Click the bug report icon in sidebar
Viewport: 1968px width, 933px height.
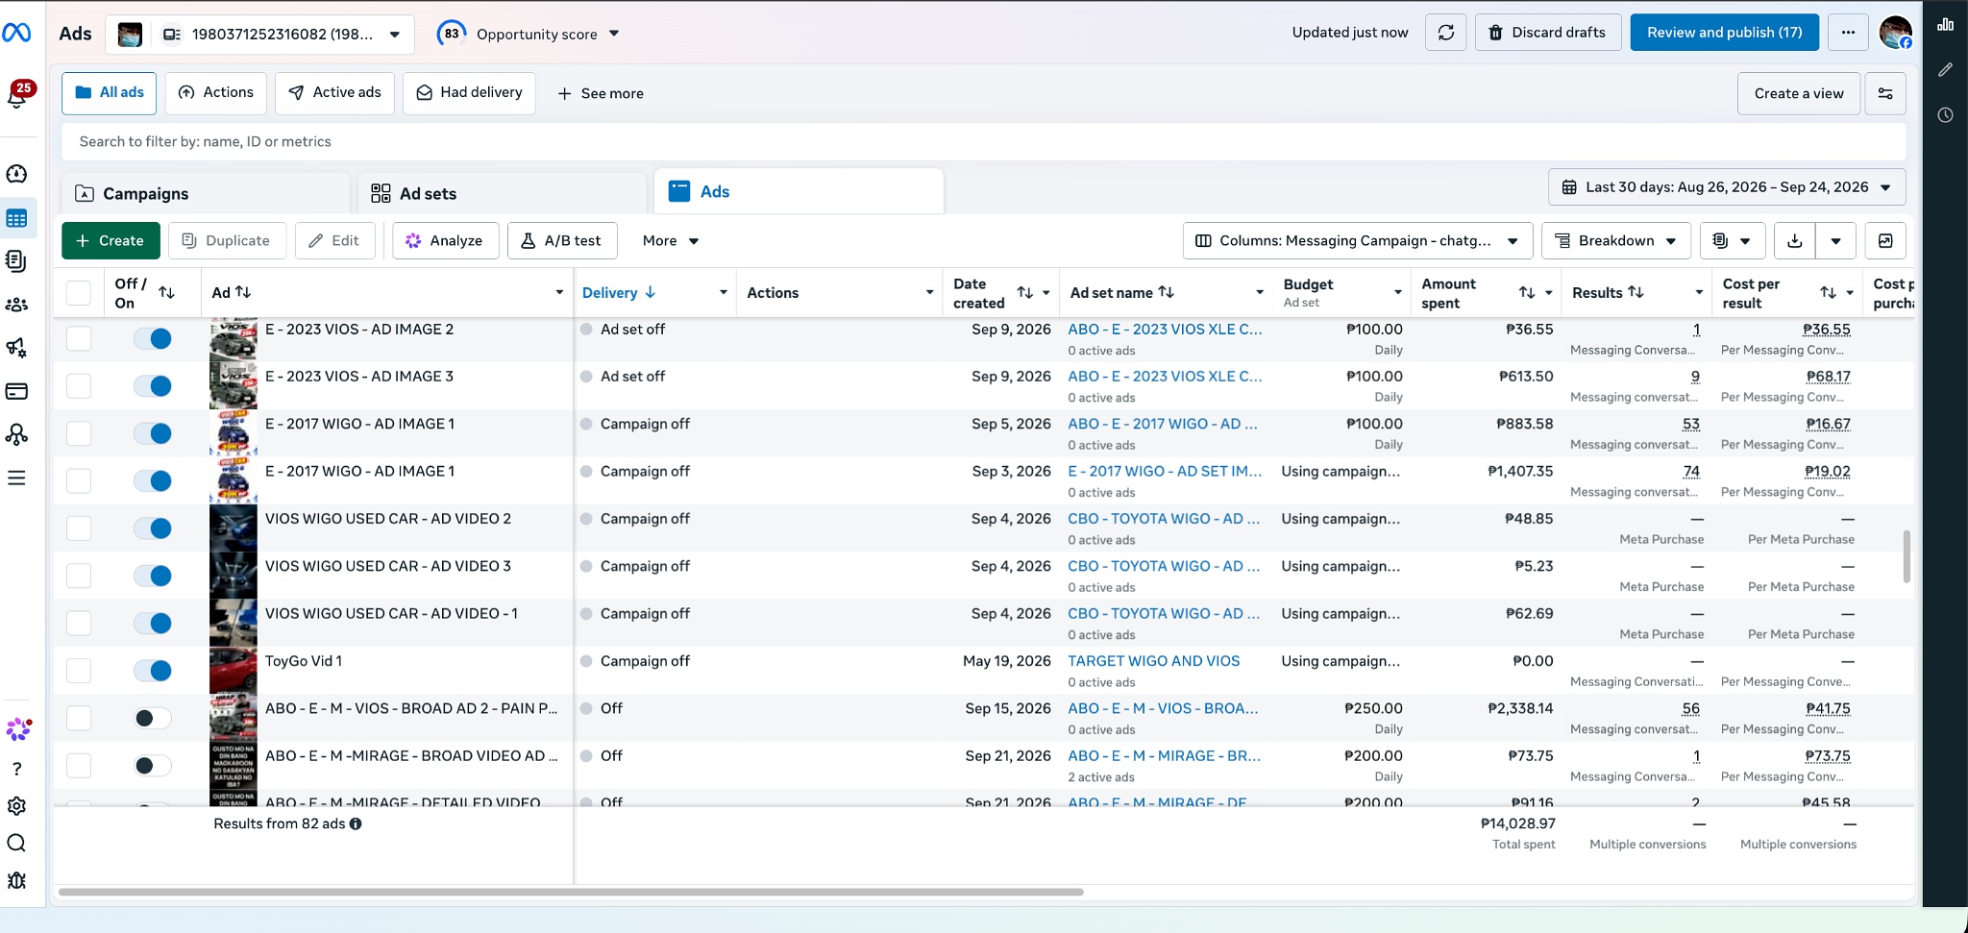tap(16, 880)
